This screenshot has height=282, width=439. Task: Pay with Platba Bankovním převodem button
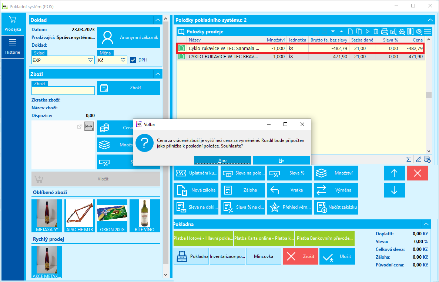point(325,238)
